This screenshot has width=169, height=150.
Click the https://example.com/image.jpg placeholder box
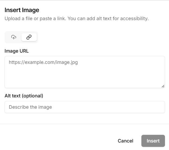[84, 72]
